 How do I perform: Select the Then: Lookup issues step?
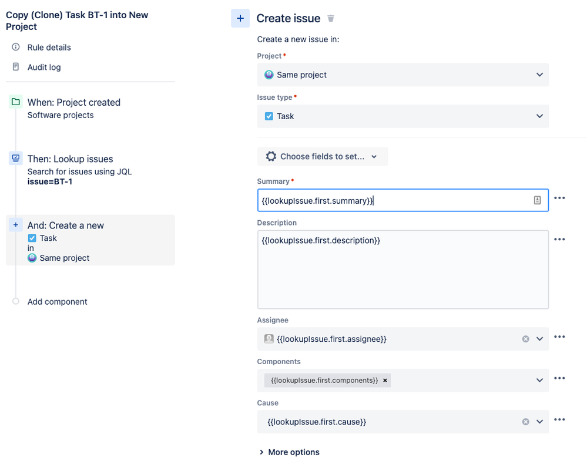(70, 159)
